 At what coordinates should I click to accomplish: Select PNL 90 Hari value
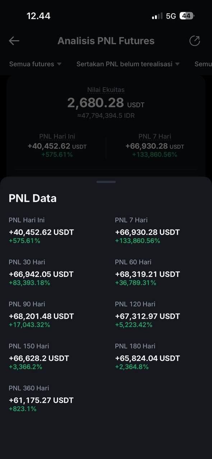(41, 316)
